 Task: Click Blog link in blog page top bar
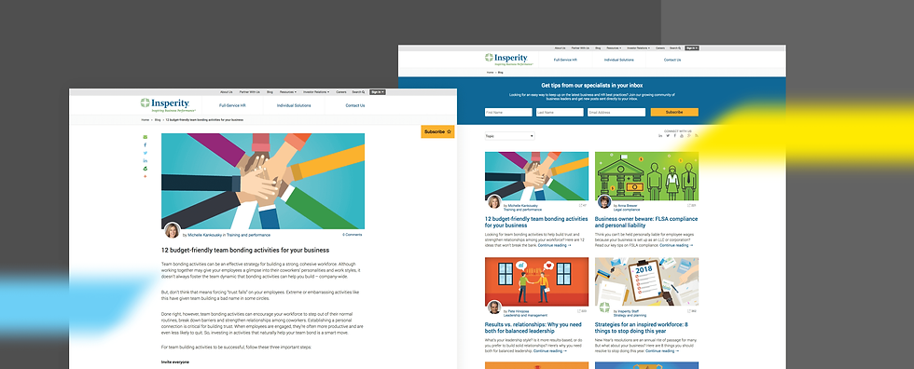coord(598,48)
